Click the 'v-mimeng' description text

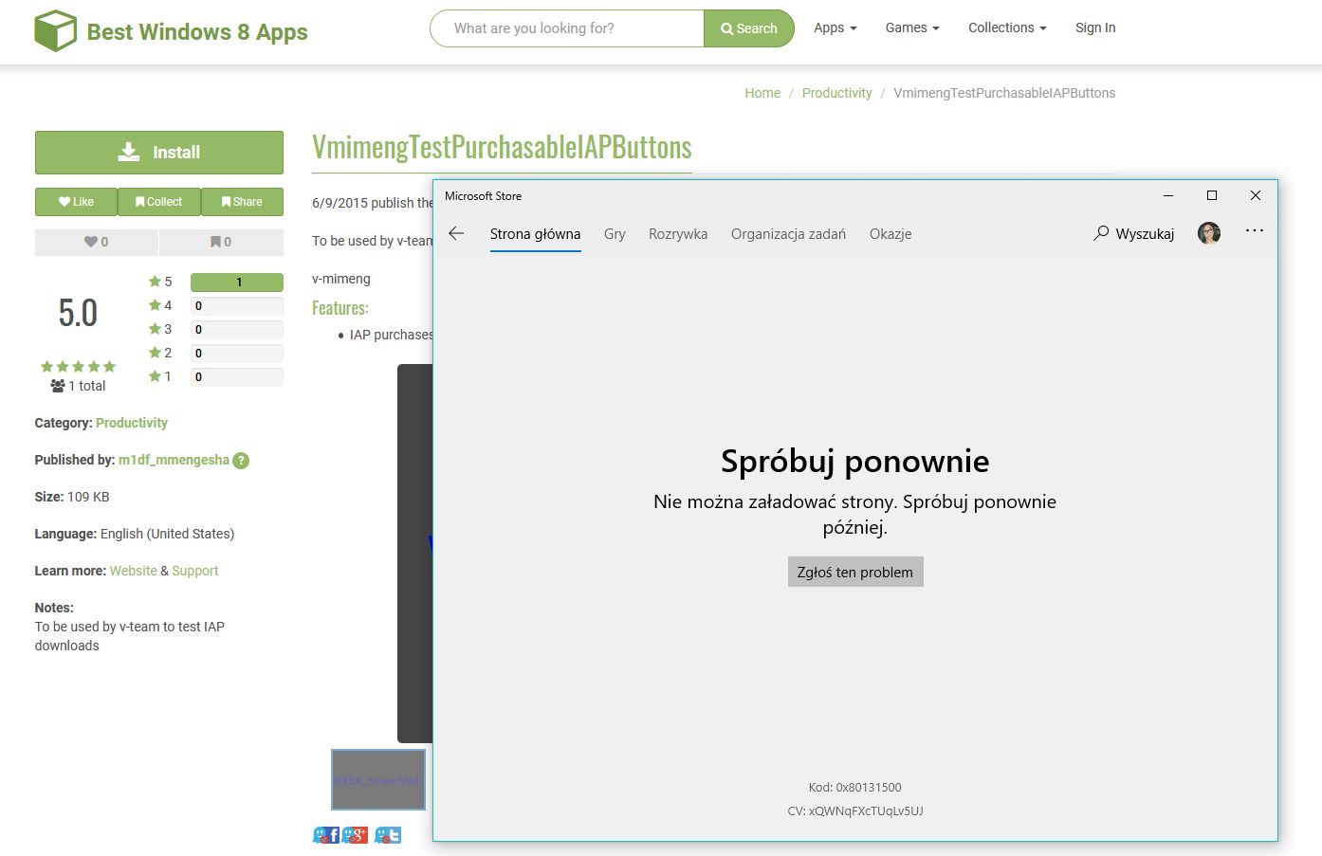pyautogui.click(x=341, y=279)
